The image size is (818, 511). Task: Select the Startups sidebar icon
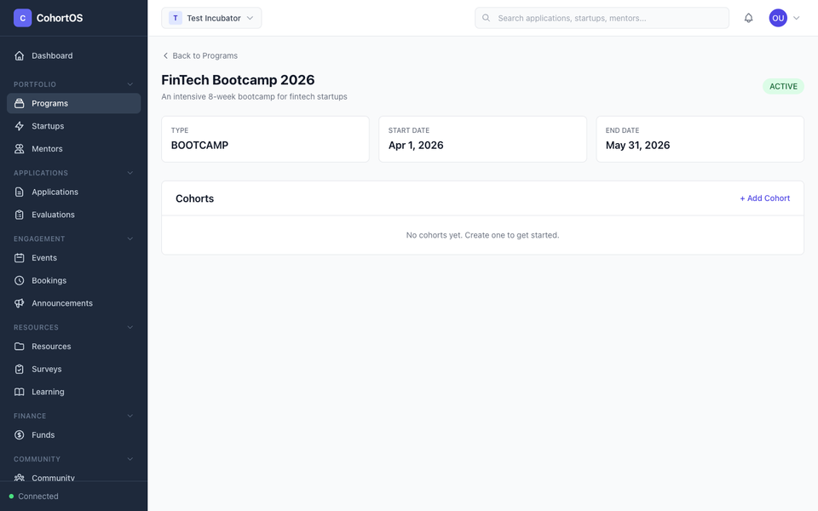[18, 125]
